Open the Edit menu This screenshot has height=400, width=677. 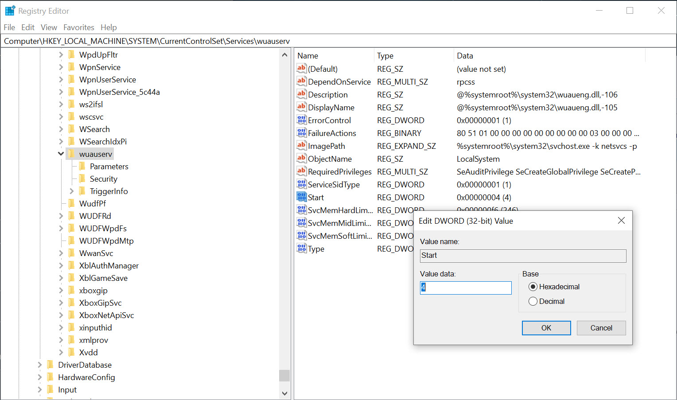(28, 27)
